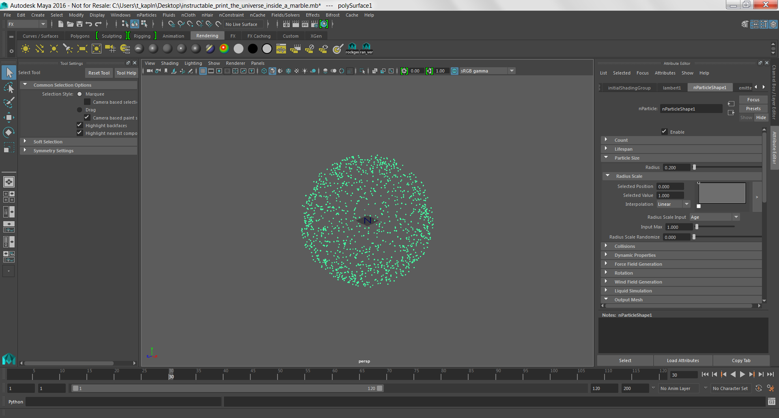Image resolution: width=779 pixels, height=418 pixels.
Task: Click the black surface shader sphere icon
Action: 252,49
